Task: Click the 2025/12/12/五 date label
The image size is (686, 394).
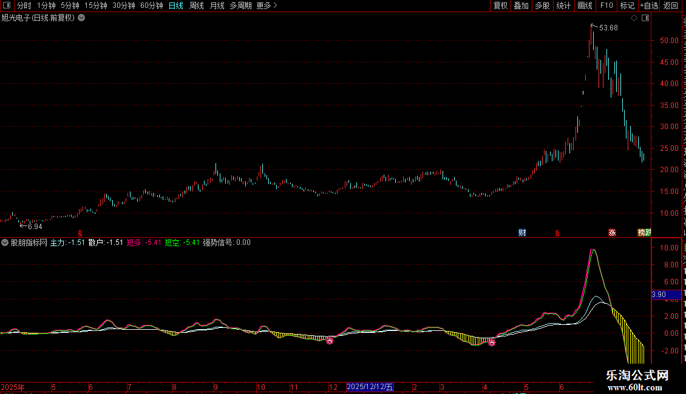Action: (370, 387)
